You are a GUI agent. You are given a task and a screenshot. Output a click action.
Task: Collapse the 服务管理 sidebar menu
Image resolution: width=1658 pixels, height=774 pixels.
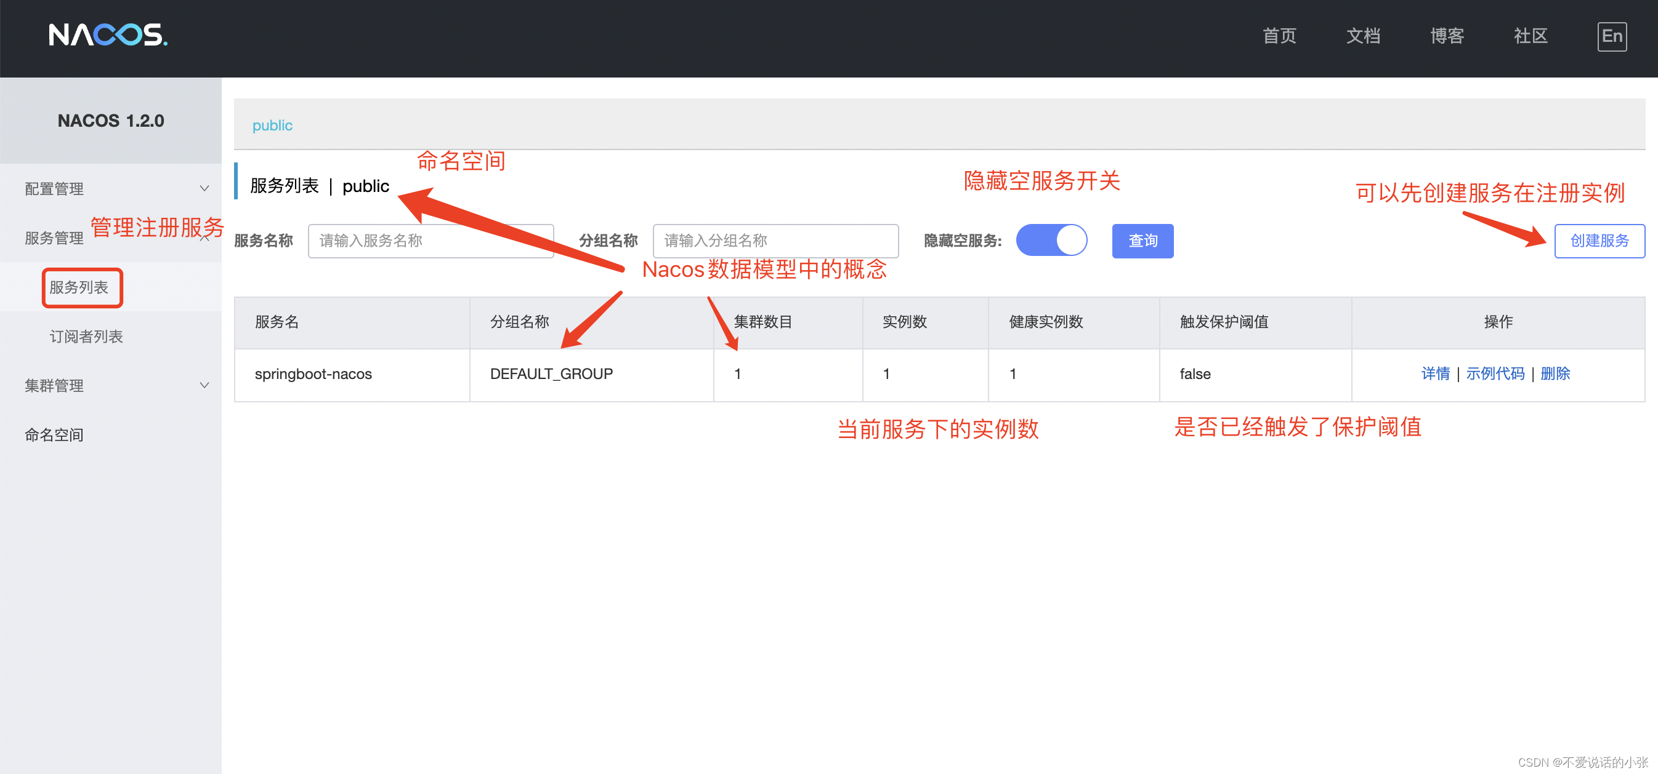55,238
